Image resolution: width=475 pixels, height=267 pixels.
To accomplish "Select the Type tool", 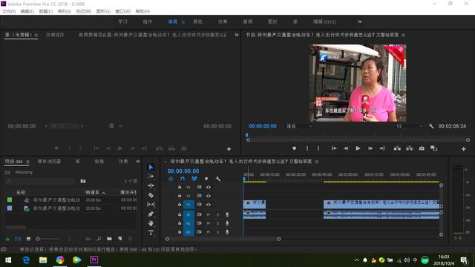I will [151, 232].
